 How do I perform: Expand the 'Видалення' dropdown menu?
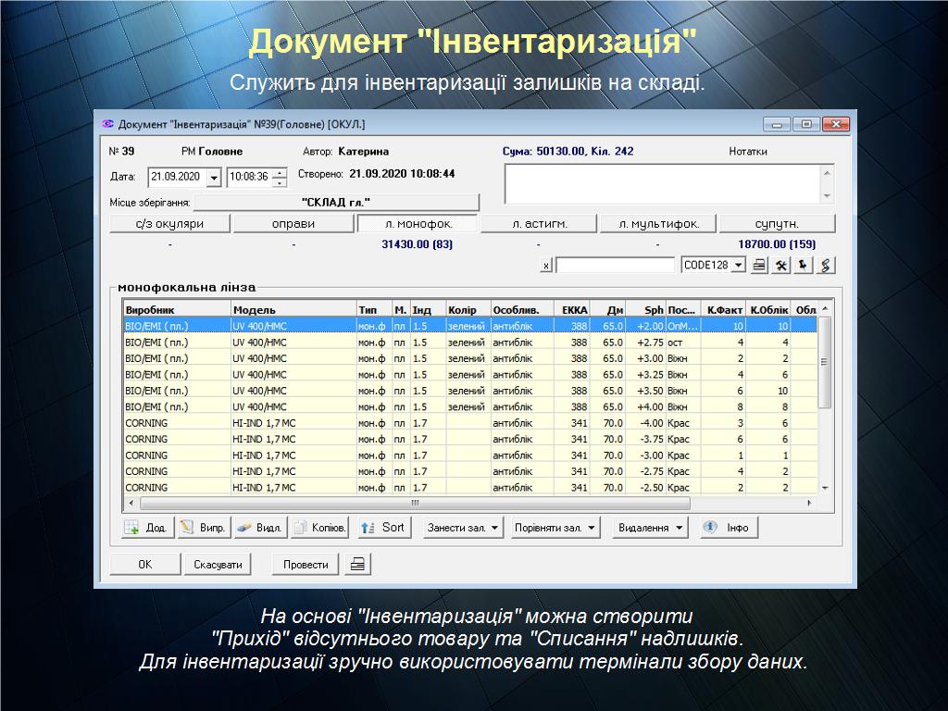pos(652,528)
